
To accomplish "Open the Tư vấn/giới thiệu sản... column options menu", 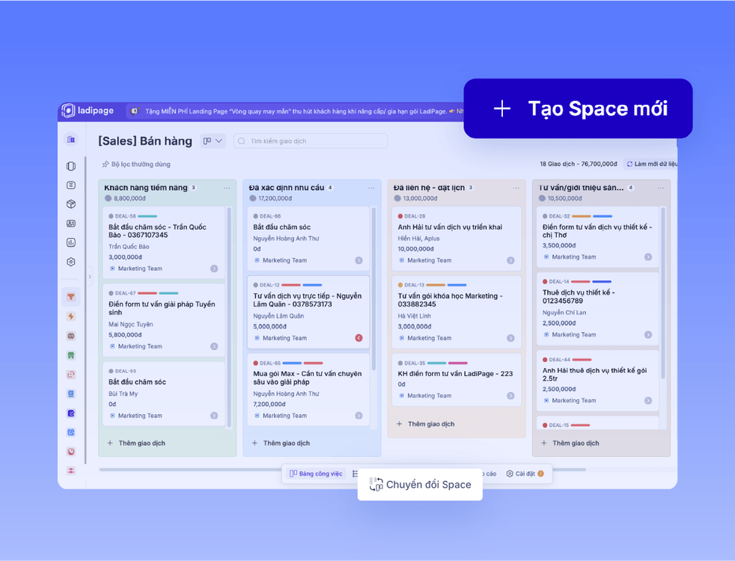I will pyautogui.click(x=660, y=188).
